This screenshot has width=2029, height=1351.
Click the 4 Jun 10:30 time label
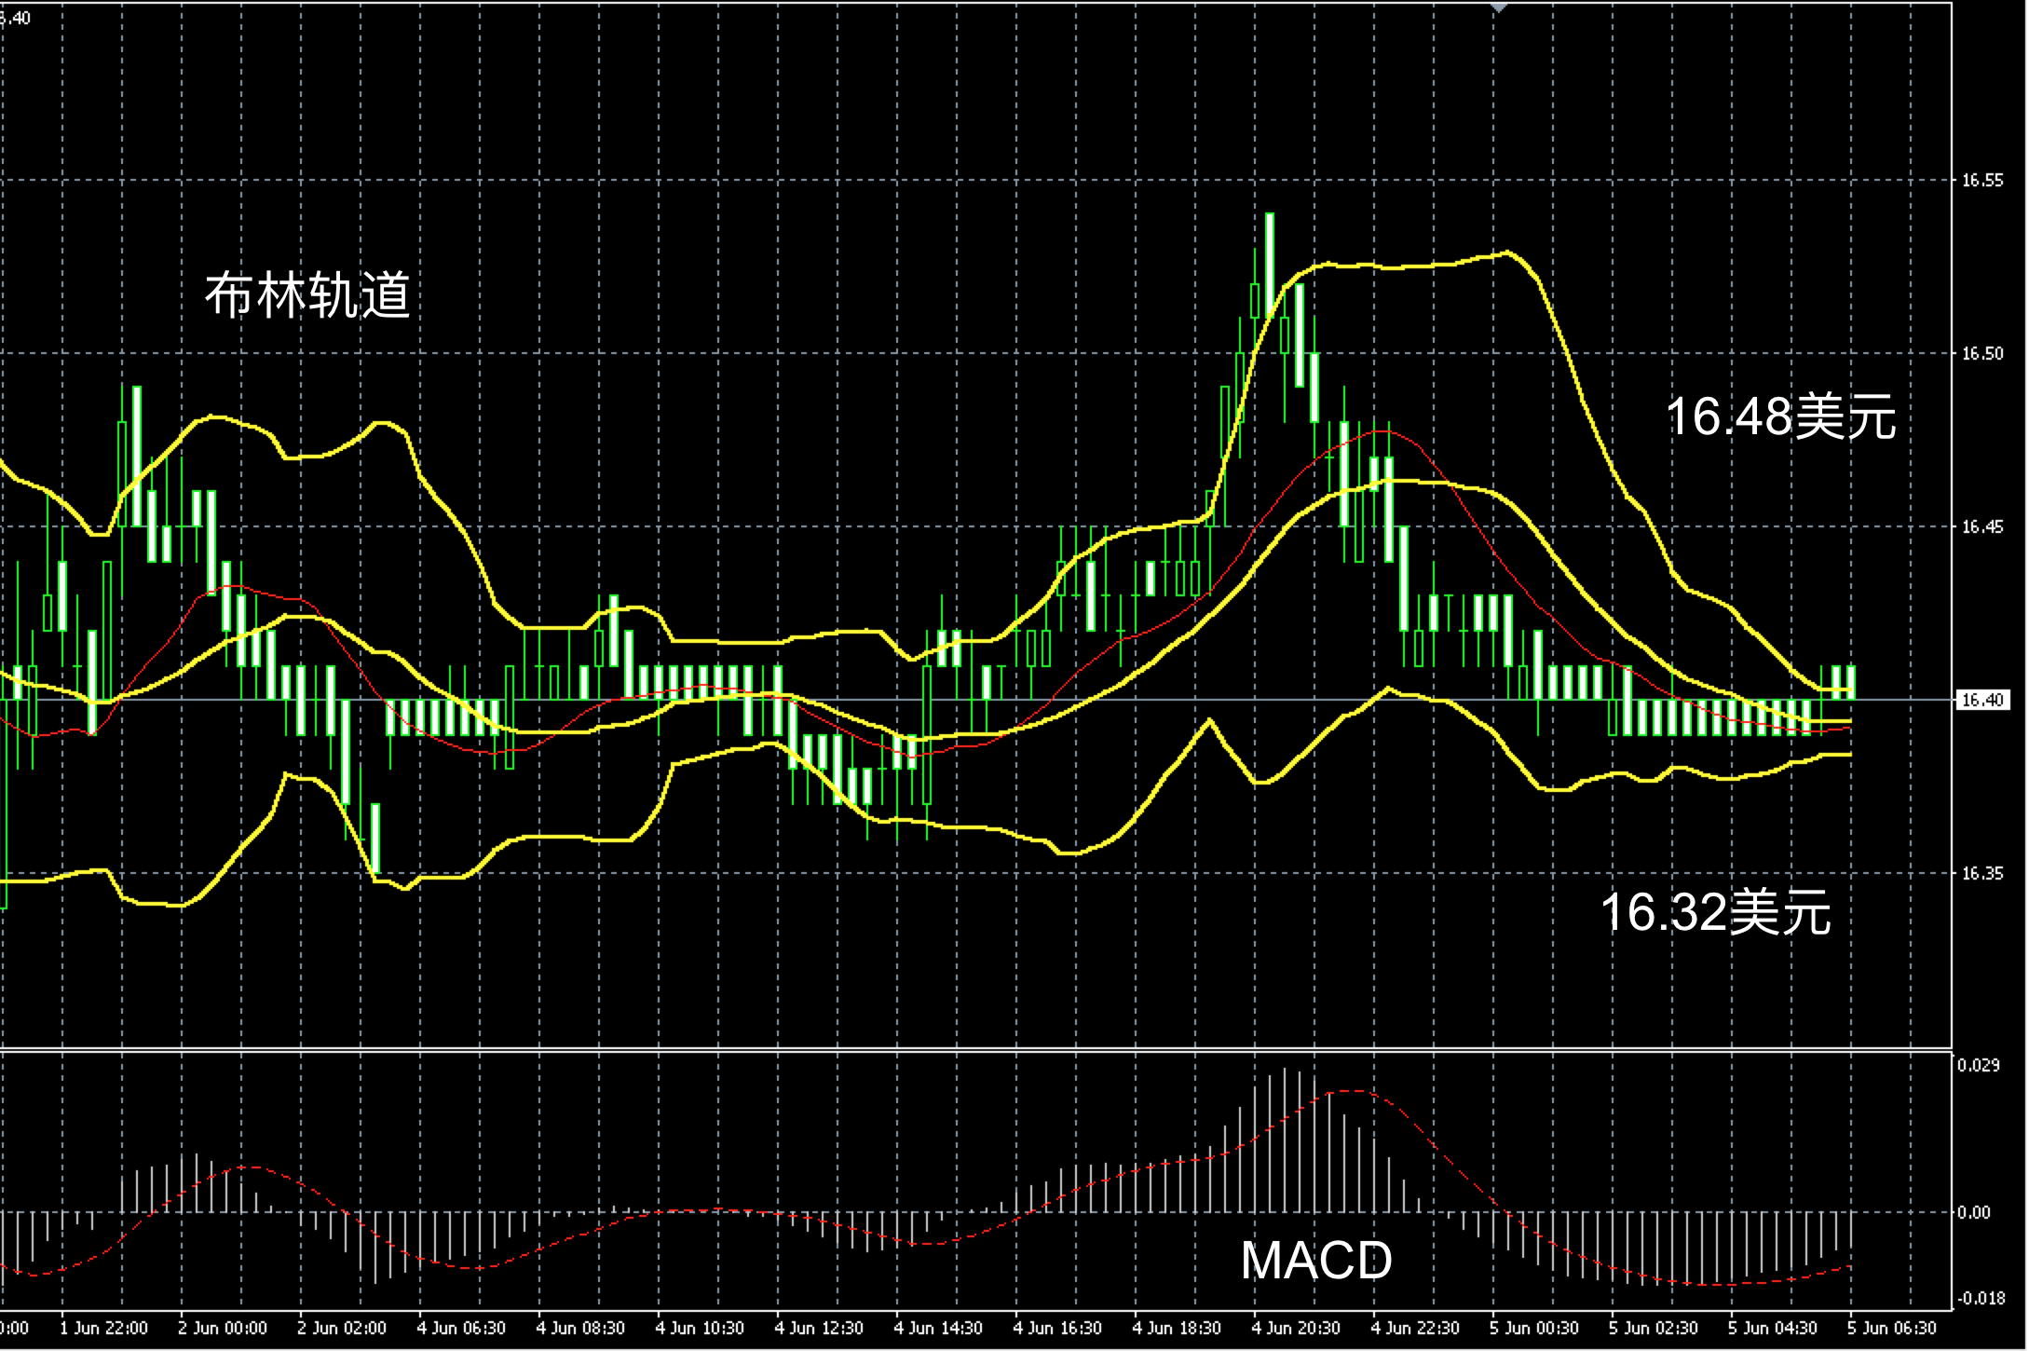[x=700, y=1328]
